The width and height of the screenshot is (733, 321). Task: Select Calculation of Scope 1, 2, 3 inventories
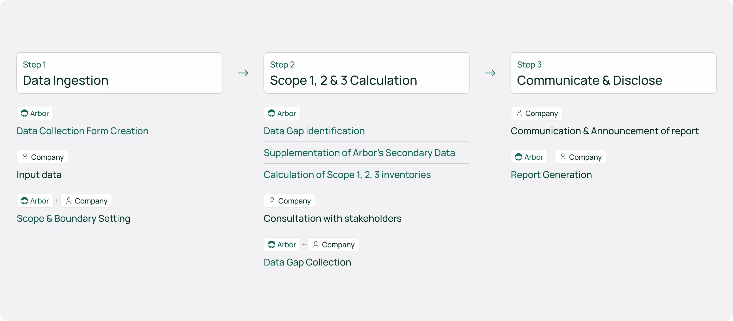[x=347, y=175]
